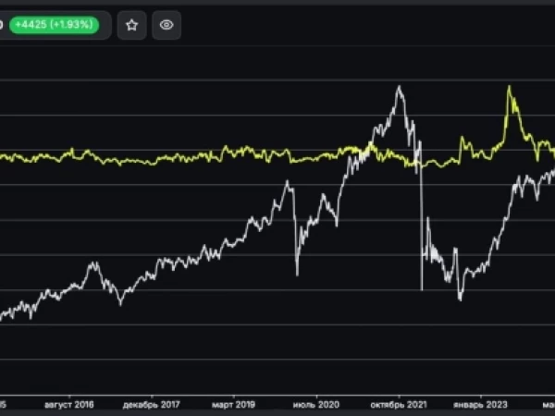The height and width of the screenshot is (416, 555).
Task: Click the axis tick mark above декабрь 2017
Action: (x=152, y=397)
